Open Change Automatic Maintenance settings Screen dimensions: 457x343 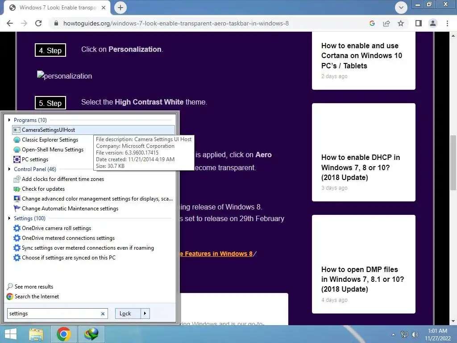(x=66, y=209)
